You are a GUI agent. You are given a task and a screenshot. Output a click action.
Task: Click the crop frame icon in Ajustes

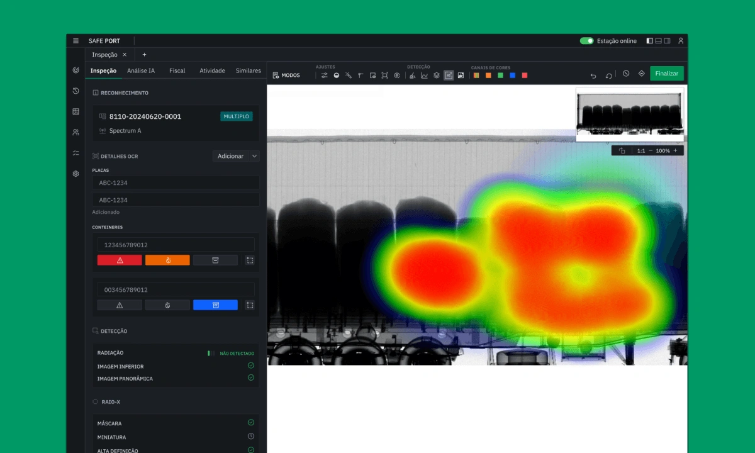point(372,75)
